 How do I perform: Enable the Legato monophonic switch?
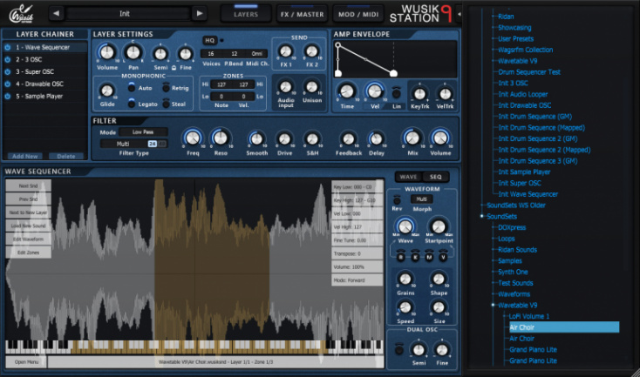pos(132,104)
